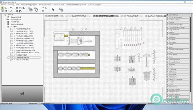Open the Home ribbon tab
This screenshot has height=110, width=193.
tap(3, 5)
